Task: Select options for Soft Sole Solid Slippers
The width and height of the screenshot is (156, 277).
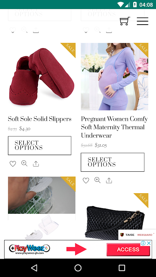Action: coord(40,145)
